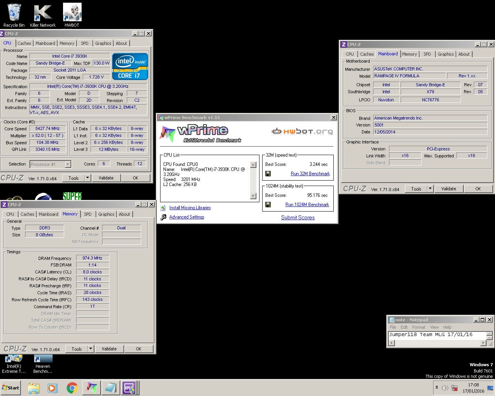
Task: Click OK in the Mainboard tab window
Action: (478, 189)
